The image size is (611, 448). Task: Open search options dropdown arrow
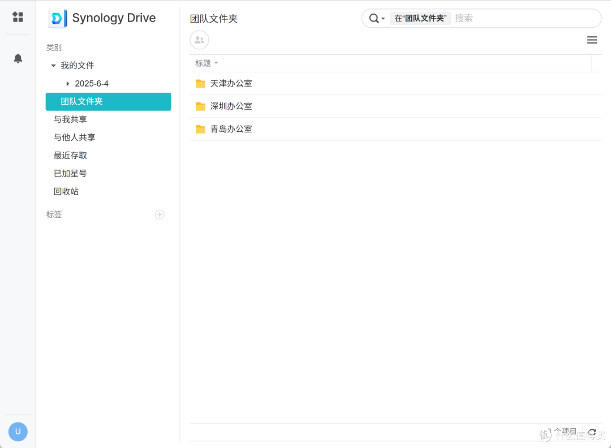(x=383, y=18)
